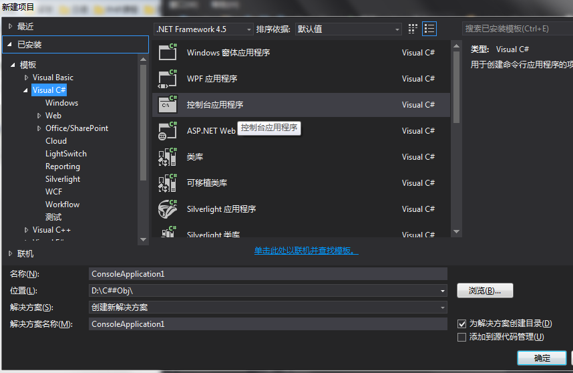Viewport: 573px width, 373px height.
Task: Click the Windows Forms application template icon
Action: [168, 52]
